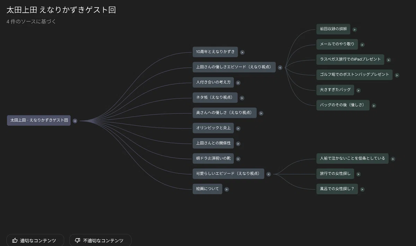Screen dimensions: 416x246
Task: Select the 朝ドラ出演祝いの靴 node
Action: tap(213, 159)
